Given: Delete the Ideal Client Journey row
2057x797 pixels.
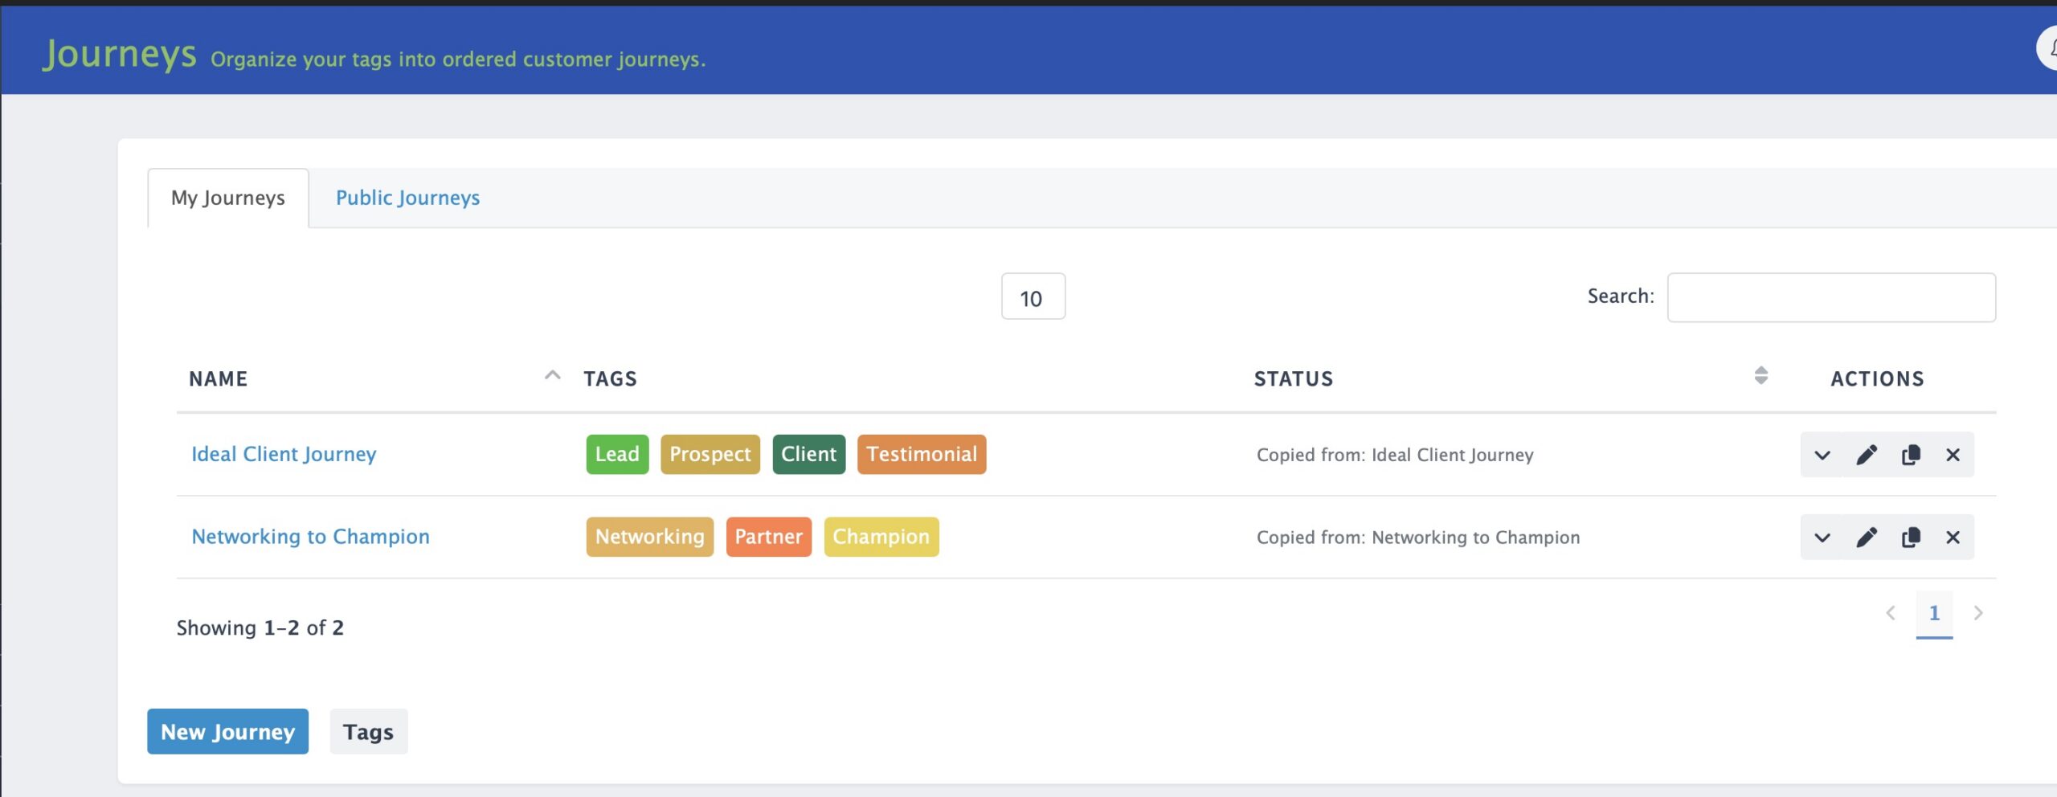Looking at the screenshot, I should pos(1953,455).
